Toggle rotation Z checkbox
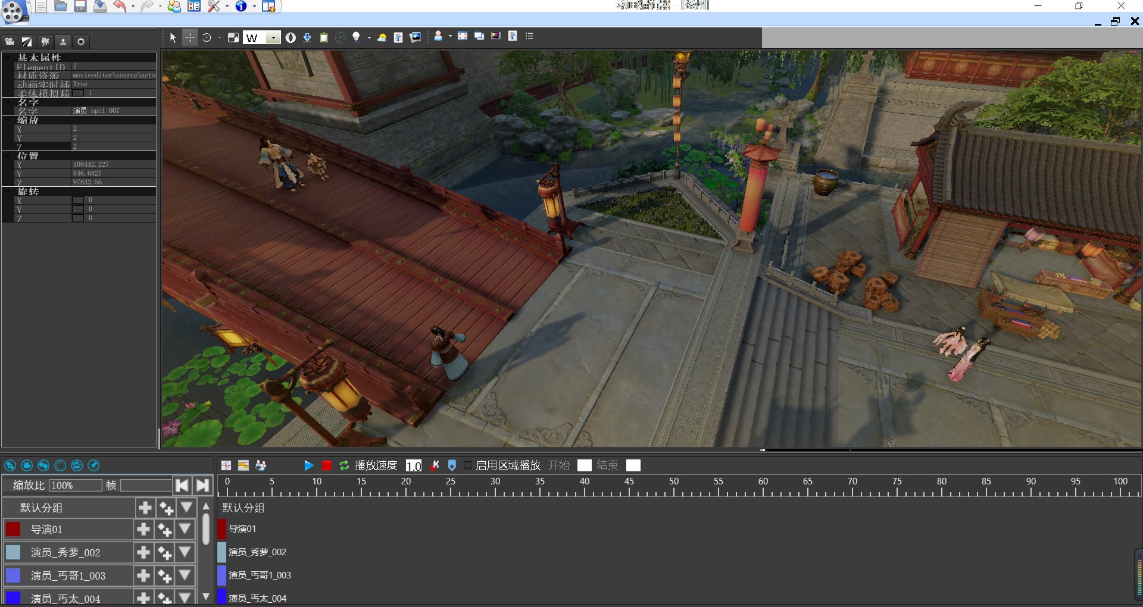The image size is (1143, 607). pyautogui.click(x=78, y=218)
